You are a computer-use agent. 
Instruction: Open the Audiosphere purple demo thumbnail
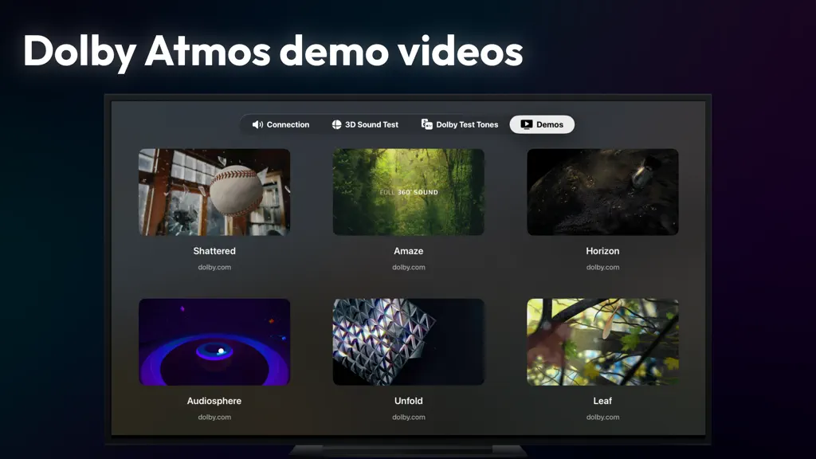214,342
